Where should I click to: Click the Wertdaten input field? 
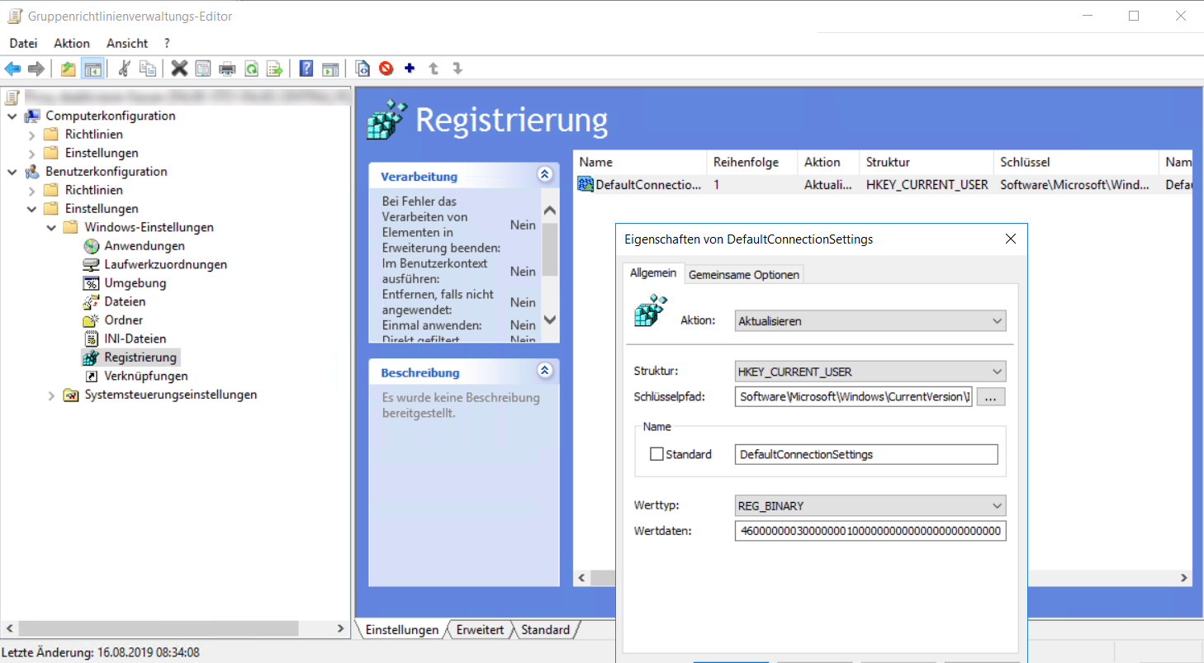pyautogui.click(x=870, y=530)
